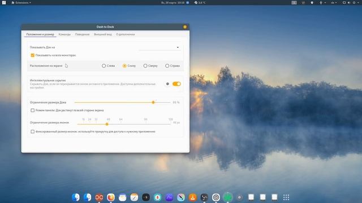Select the 'Слева' position radio button

pyautogui.click(x=104, y=66)
